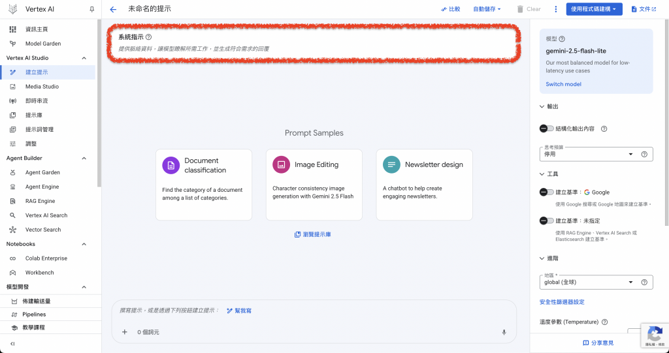Screen dimensions: 669x353
Task: Click the Clear button
Action: click(x=529, y=9)
